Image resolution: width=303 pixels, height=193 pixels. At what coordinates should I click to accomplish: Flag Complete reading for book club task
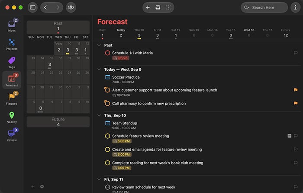tap(296, 163)
